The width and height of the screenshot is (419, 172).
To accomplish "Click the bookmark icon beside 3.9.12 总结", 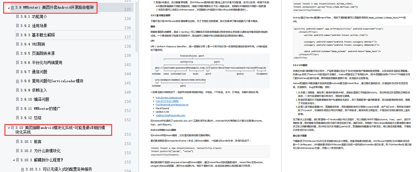I will (18, 118).
